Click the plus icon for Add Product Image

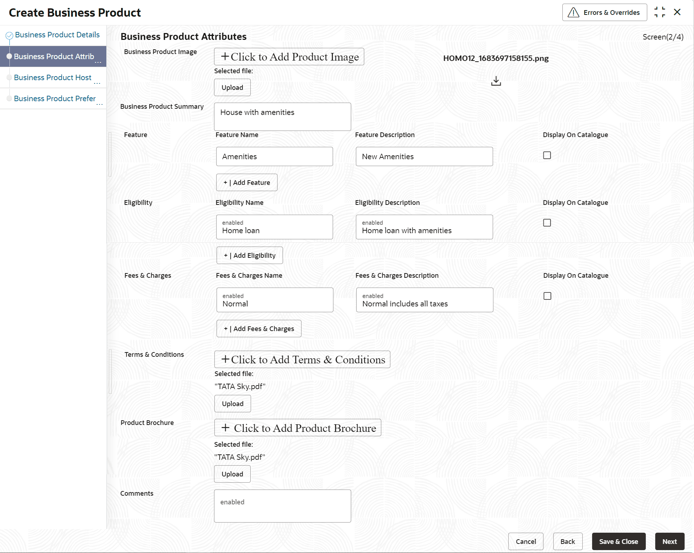225,57
